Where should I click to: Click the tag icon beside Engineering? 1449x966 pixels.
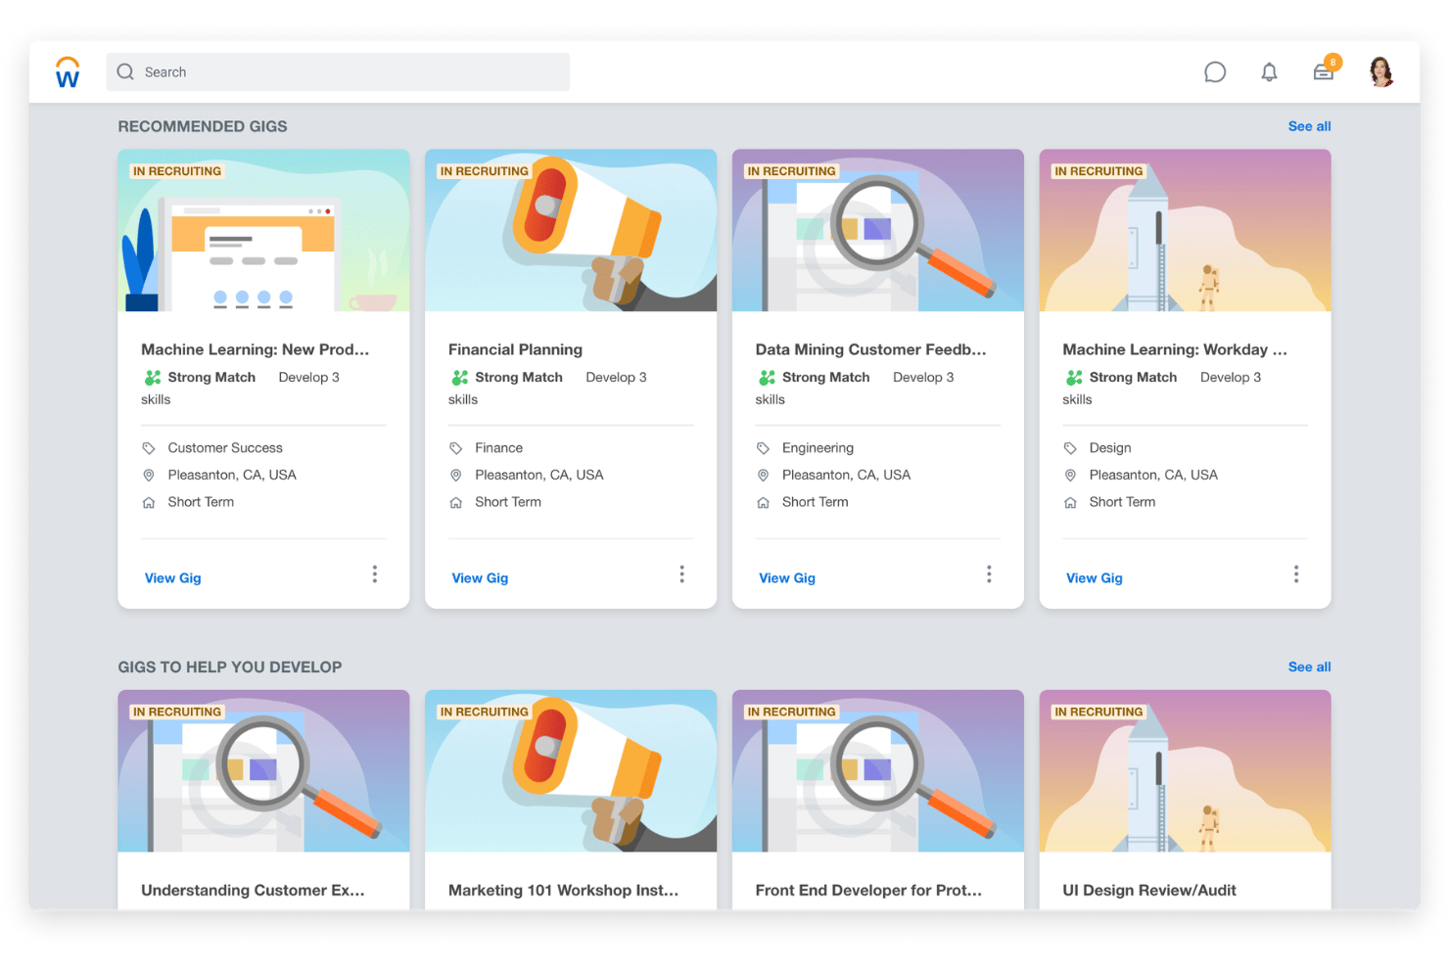click(x=763, y=448)
